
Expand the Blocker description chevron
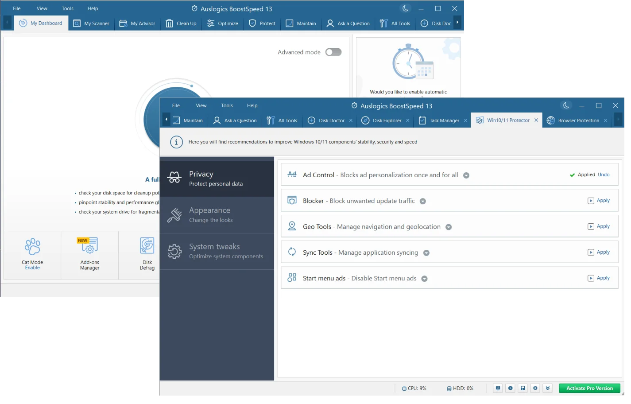point(423,201)
